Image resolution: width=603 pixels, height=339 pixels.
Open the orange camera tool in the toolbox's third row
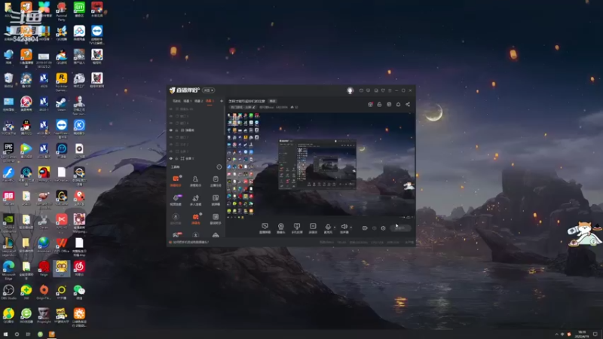pos(195,218)
